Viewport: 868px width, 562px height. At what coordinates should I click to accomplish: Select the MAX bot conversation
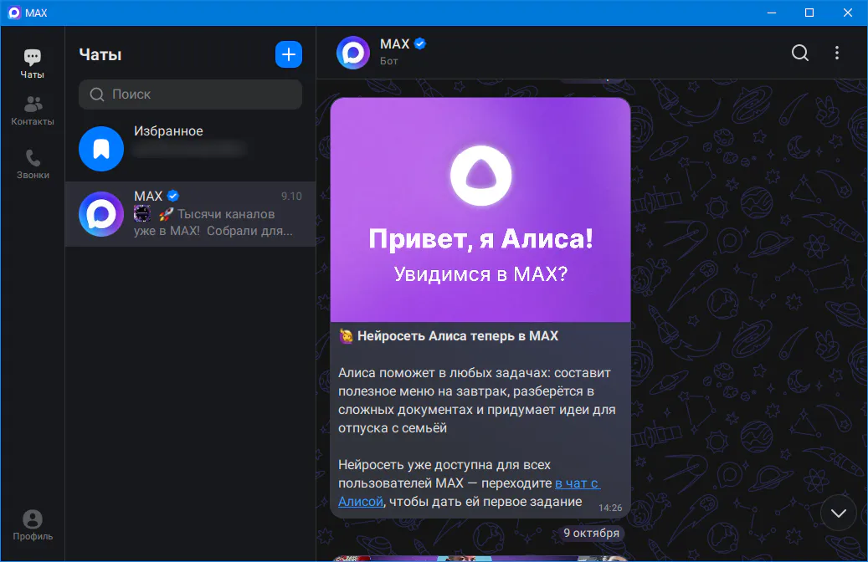click(x=190, y=214)
